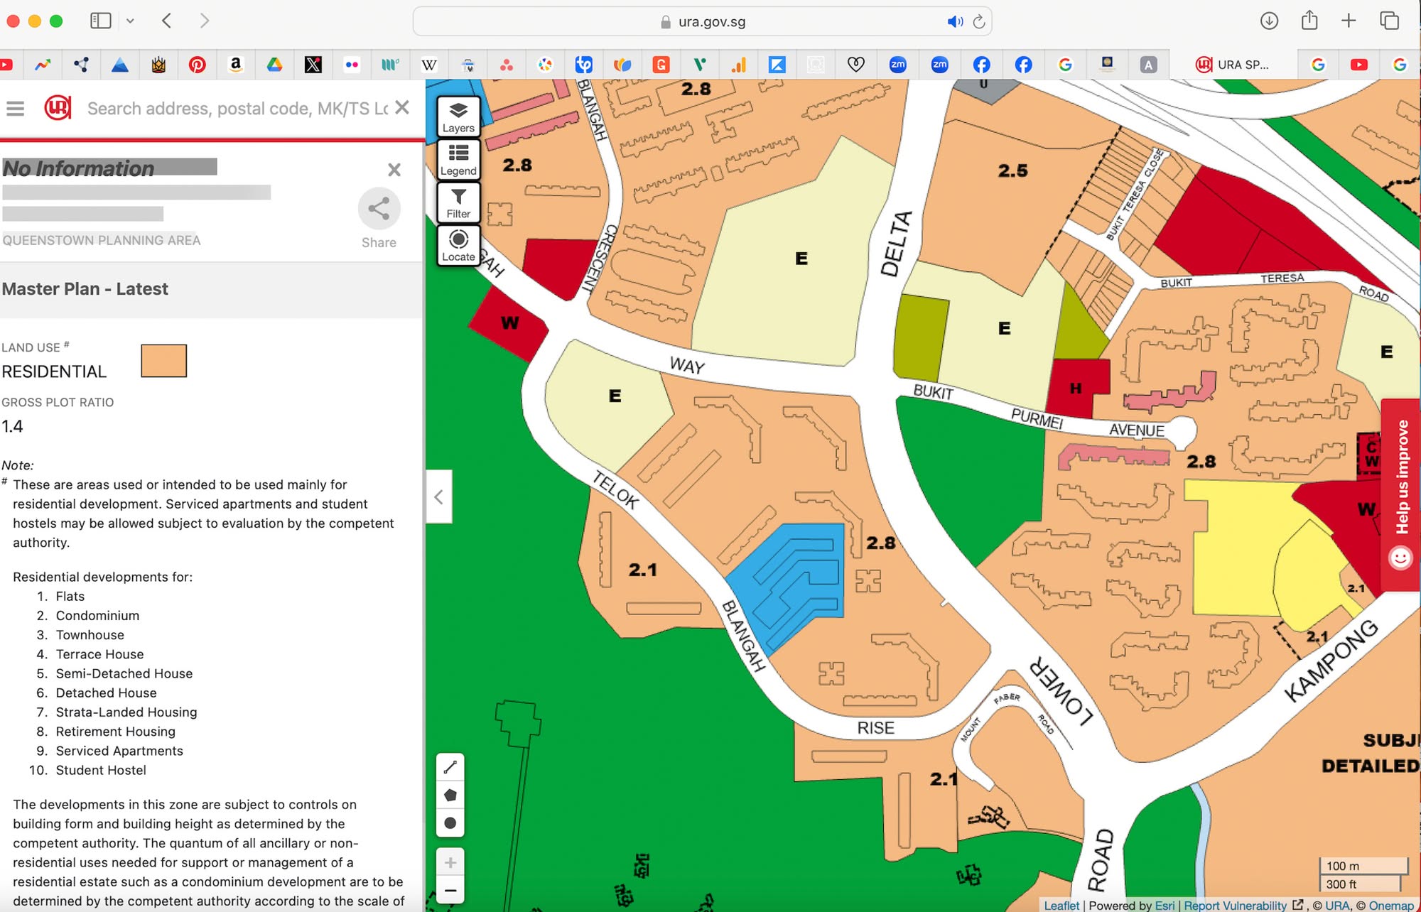Show the tab overview

(1389, 21)
